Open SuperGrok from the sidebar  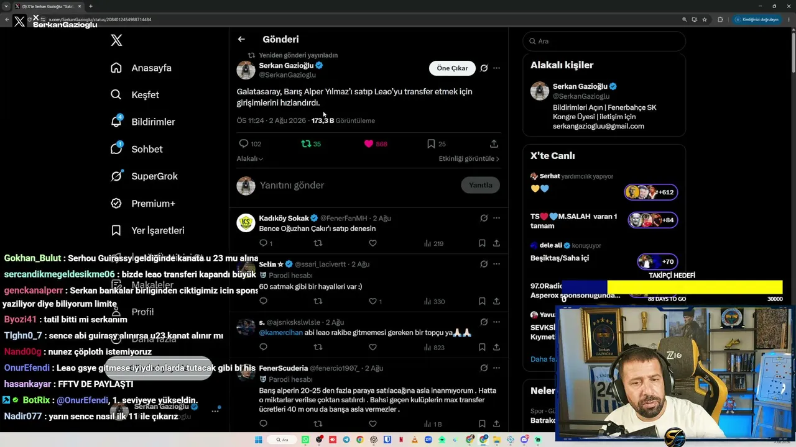click(x=144, y=176)
